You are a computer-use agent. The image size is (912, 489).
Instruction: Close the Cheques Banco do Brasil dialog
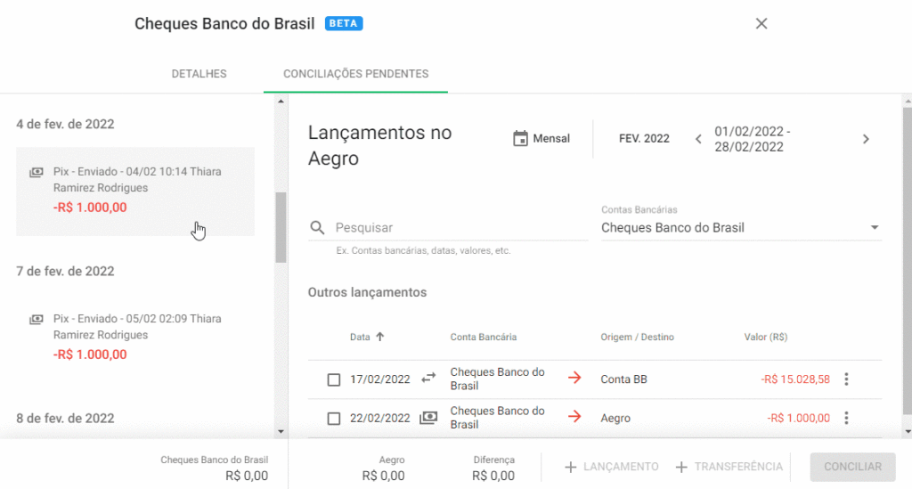(761, 24)
